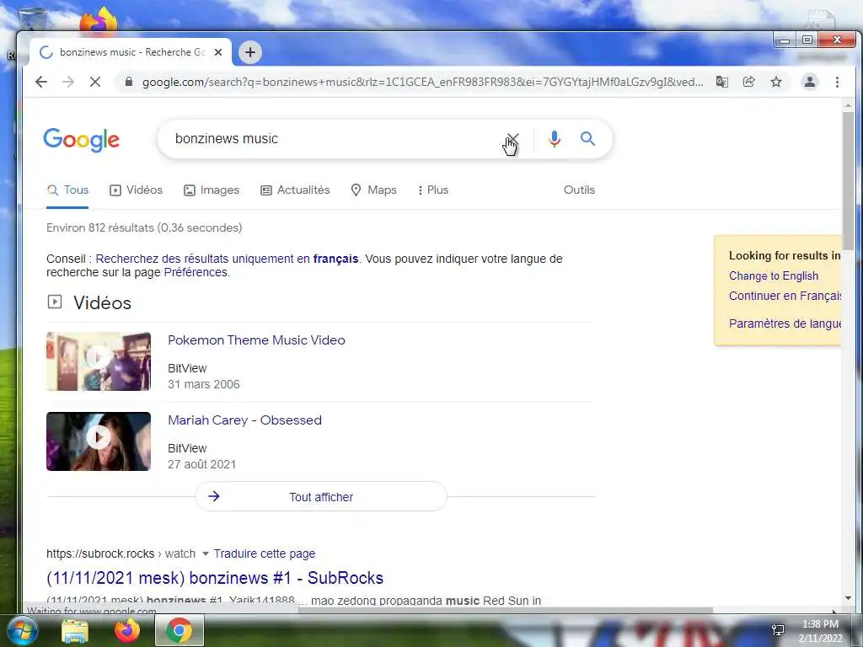
Task: Start voice search with microphone
Action: 555,139
